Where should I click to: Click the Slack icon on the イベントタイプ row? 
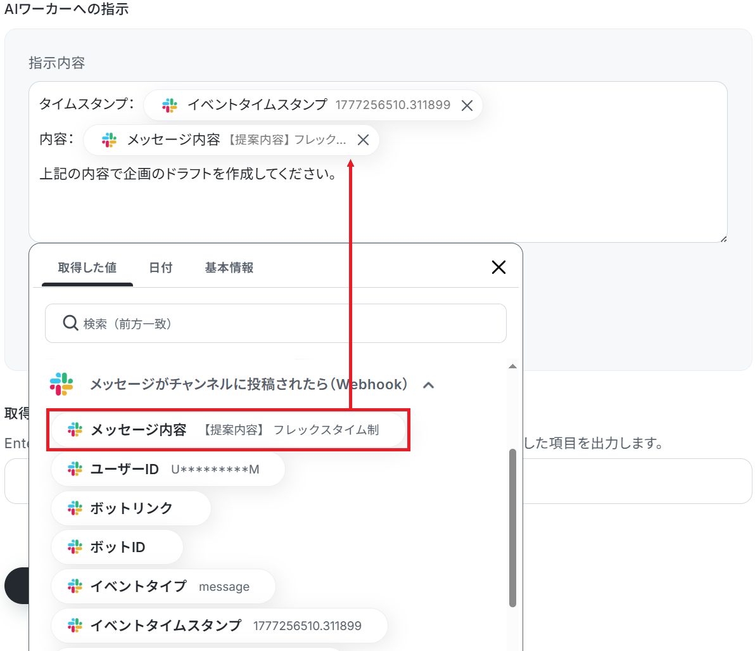click(x=75, y=586)
